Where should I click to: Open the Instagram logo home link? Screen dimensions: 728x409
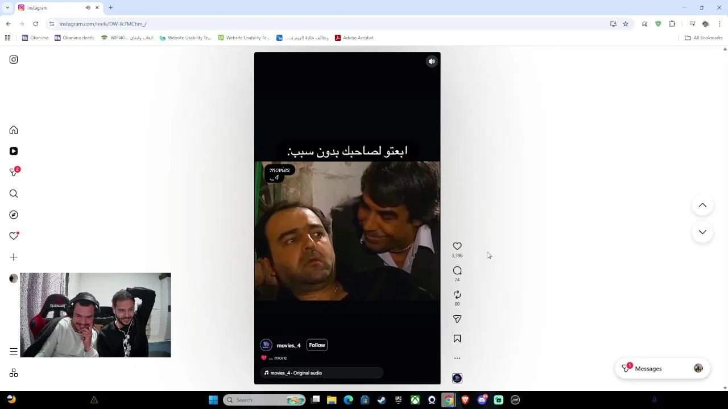[14, 60]
